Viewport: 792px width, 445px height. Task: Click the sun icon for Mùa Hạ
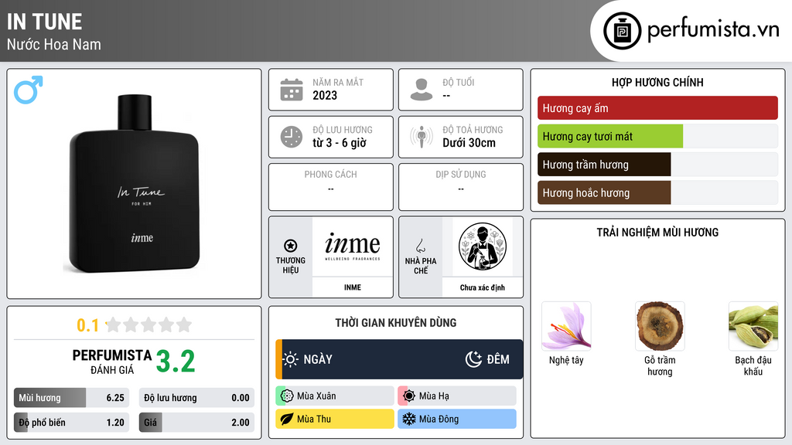pyautogui.click(x=409, y=396)
